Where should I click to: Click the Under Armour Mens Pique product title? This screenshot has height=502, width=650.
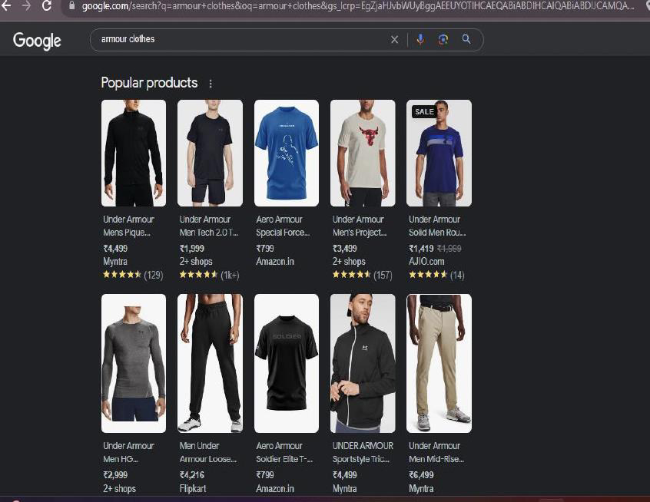coord(128,226)
